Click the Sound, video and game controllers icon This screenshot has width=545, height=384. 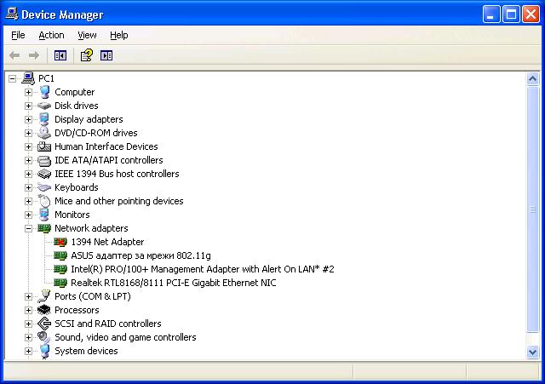pyautogui.click(x=44, y=337)
